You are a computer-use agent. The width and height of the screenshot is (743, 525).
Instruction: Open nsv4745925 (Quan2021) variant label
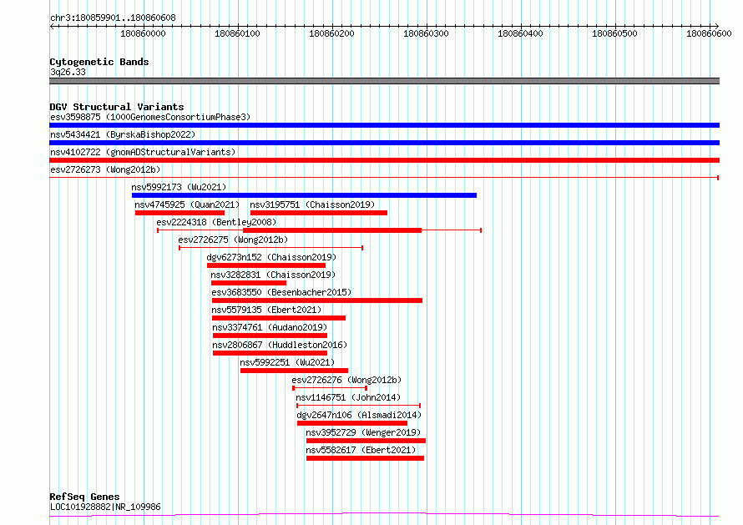tap(187, 204)
